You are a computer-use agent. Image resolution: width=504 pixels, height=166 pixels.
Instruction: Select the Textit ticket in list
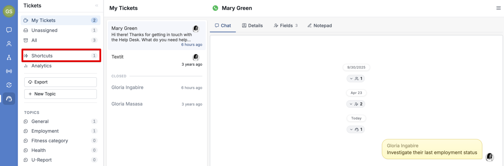point(157,60)
